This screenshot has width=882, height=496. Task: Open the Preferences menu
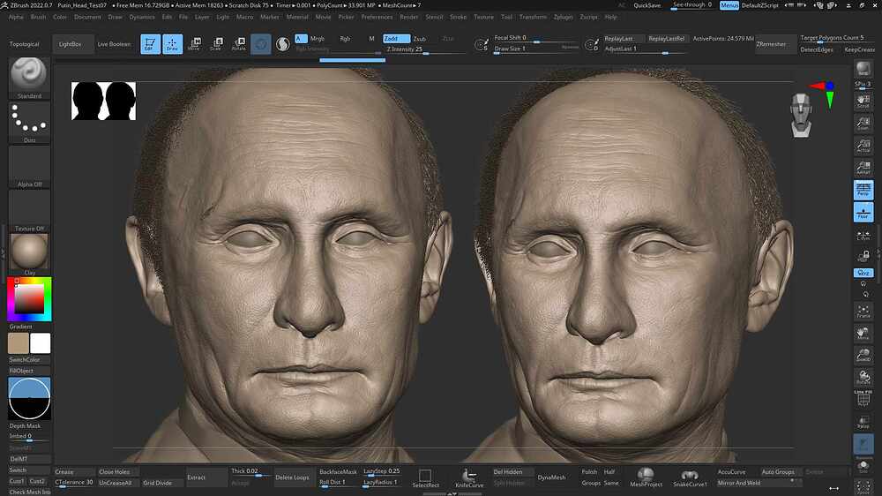click(x=377, y=17)
